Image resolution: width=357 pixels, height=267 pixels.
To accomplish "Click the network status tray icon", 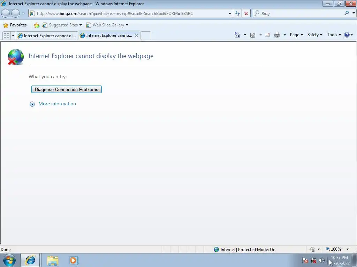I will pos(313,261).
